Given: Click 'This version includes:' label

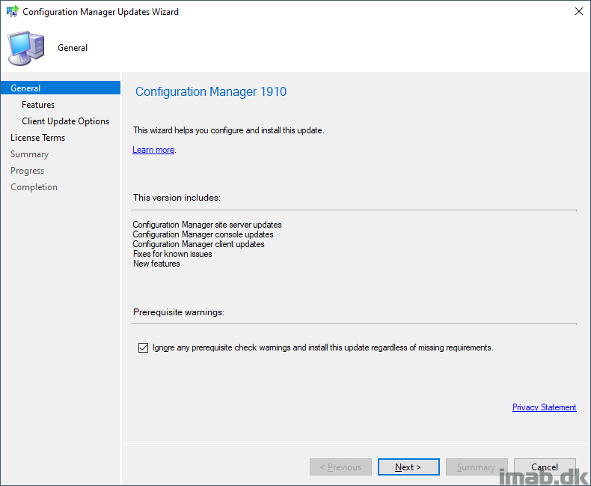Looking at the screenshot, I should pos(177,198).
